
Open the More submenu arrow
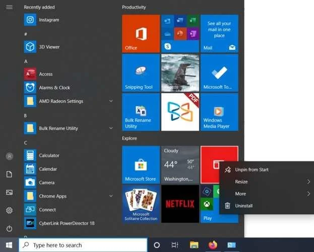coord(308,194)
